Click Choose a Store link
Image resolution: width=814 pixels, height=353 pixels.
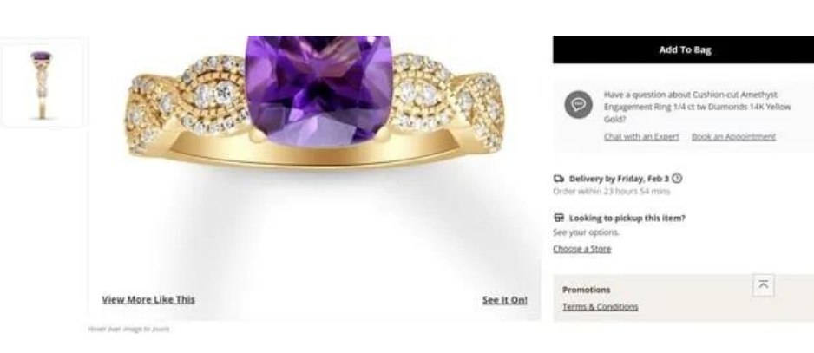(582, 249)
